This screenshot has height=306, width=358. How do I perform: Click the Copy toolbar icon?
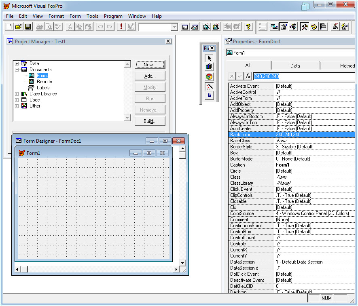(79, 27)
